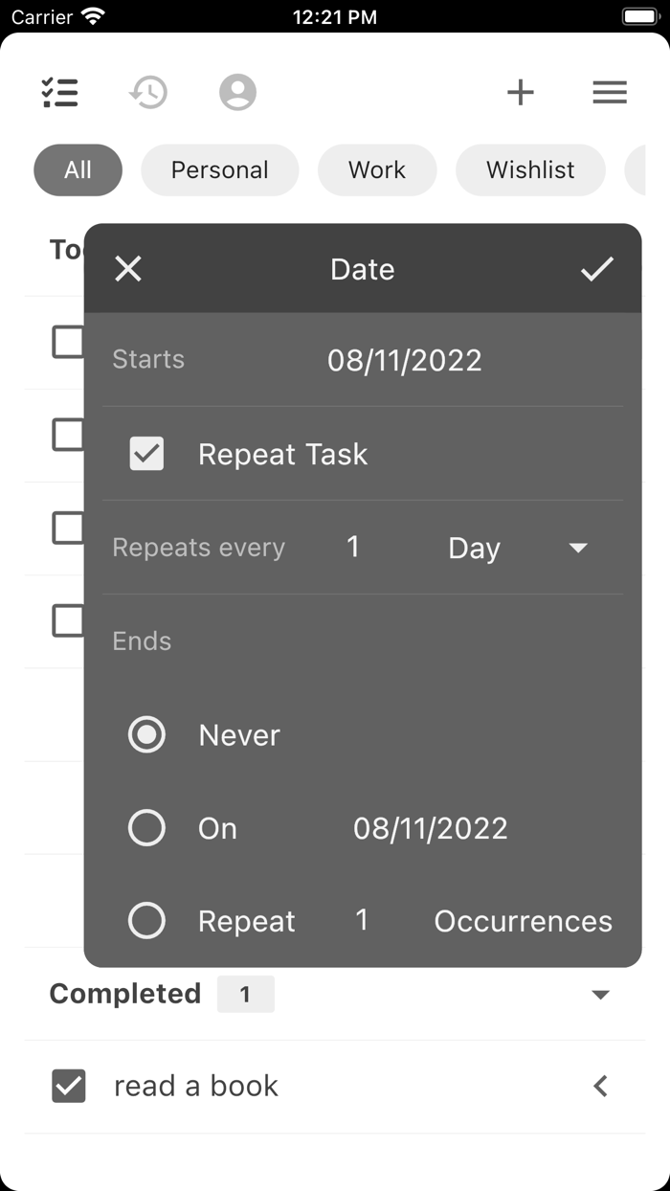Viewport: 670px width, 1191px height.
Task: Click the history/recent tasks icon
Action: tap(149, 92)
